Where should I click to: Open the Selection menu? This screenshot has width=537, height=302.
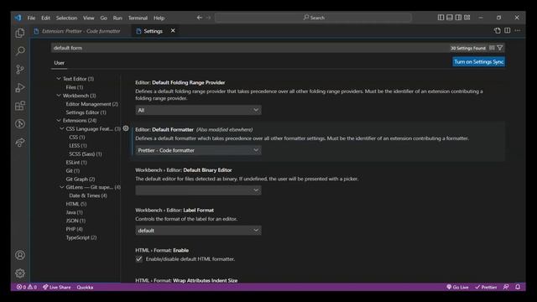pyautogui.click(x=66, y=18)
